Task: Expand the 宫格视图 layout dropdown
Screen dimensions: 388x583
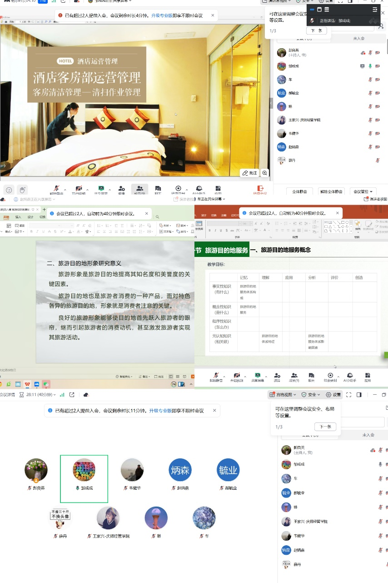Action: pos(283,395)
